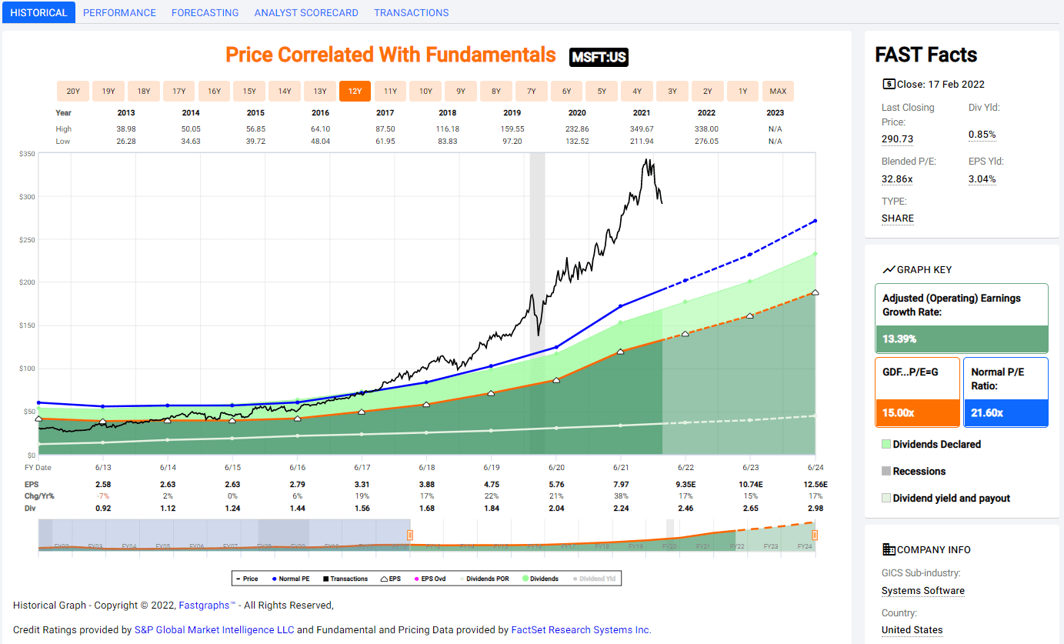
Task: Click the Price line icon in the legend
Action: [240, 578]
